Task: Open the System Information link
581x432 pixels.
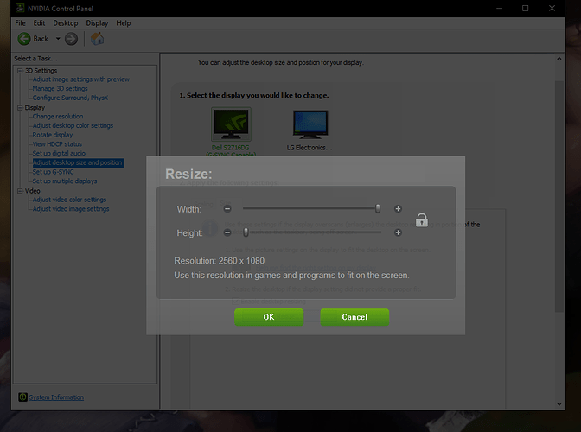Action: coord(56,397)
